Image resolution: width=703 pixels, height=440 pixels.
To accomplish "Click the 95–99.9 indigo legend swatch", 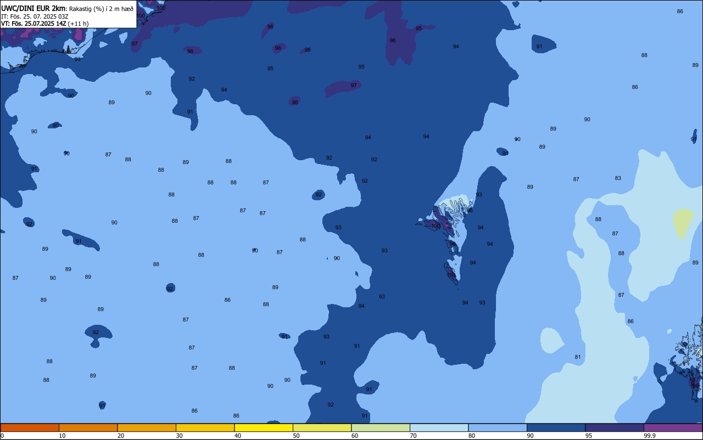I will coord(615,427).
